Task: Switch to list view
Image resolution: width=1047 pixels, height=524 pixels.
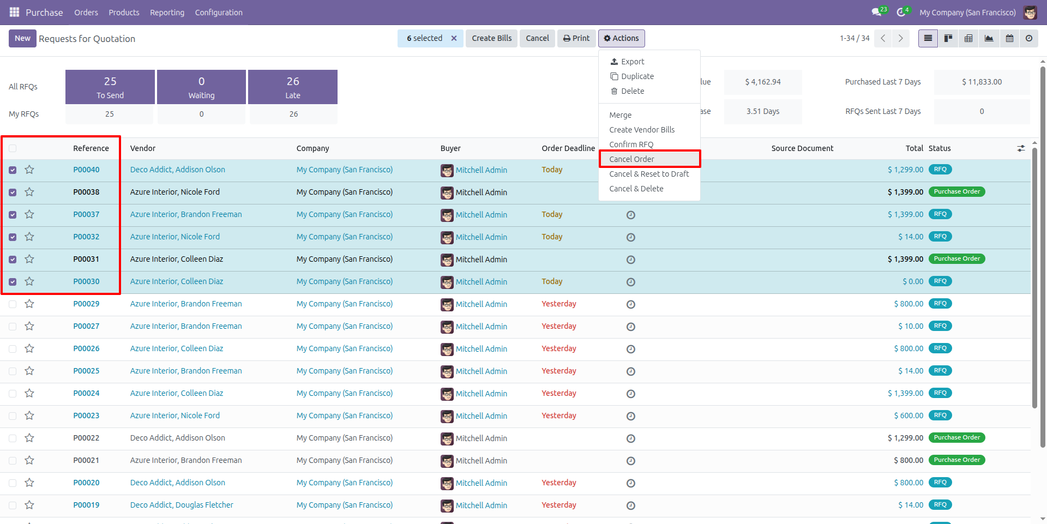Action: (x=928, y=38)
